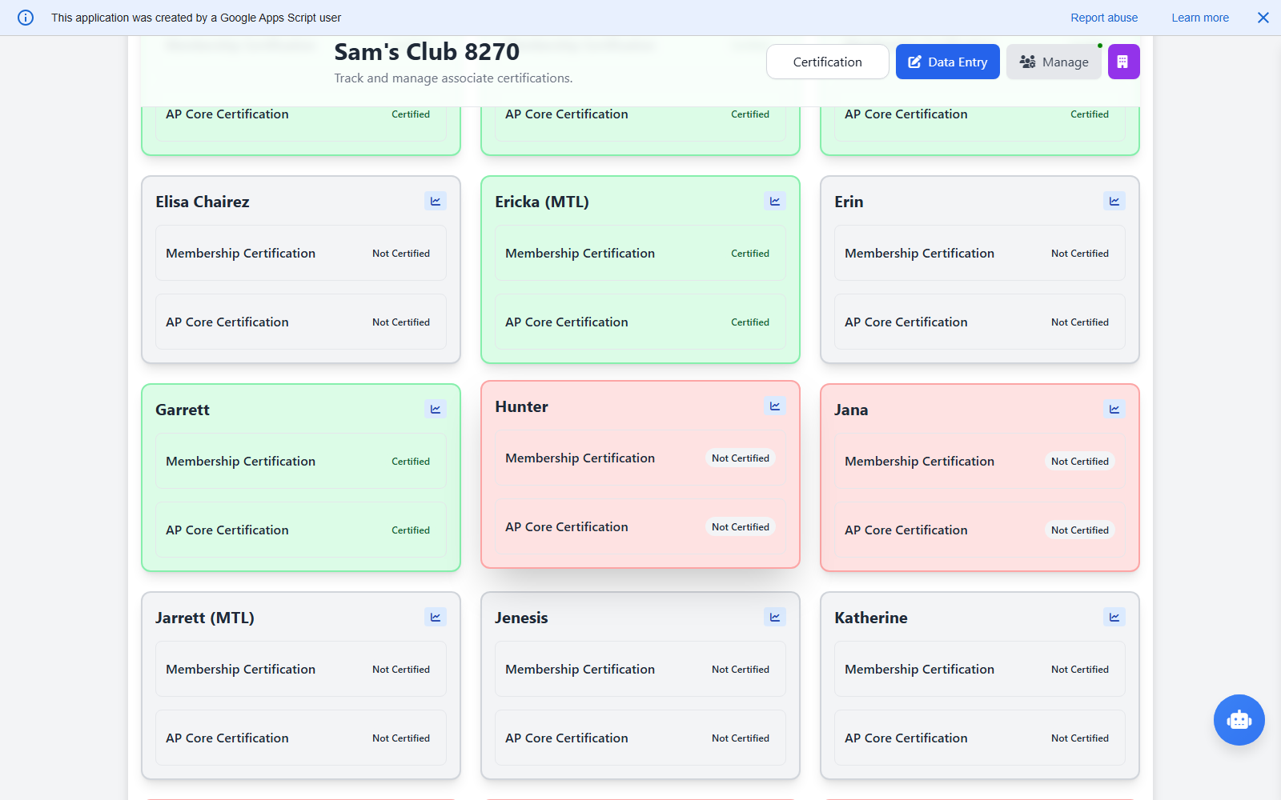Expand Jenesis's Membership Certification row
The image size is (1281, 800).
(x=640, y=669)
